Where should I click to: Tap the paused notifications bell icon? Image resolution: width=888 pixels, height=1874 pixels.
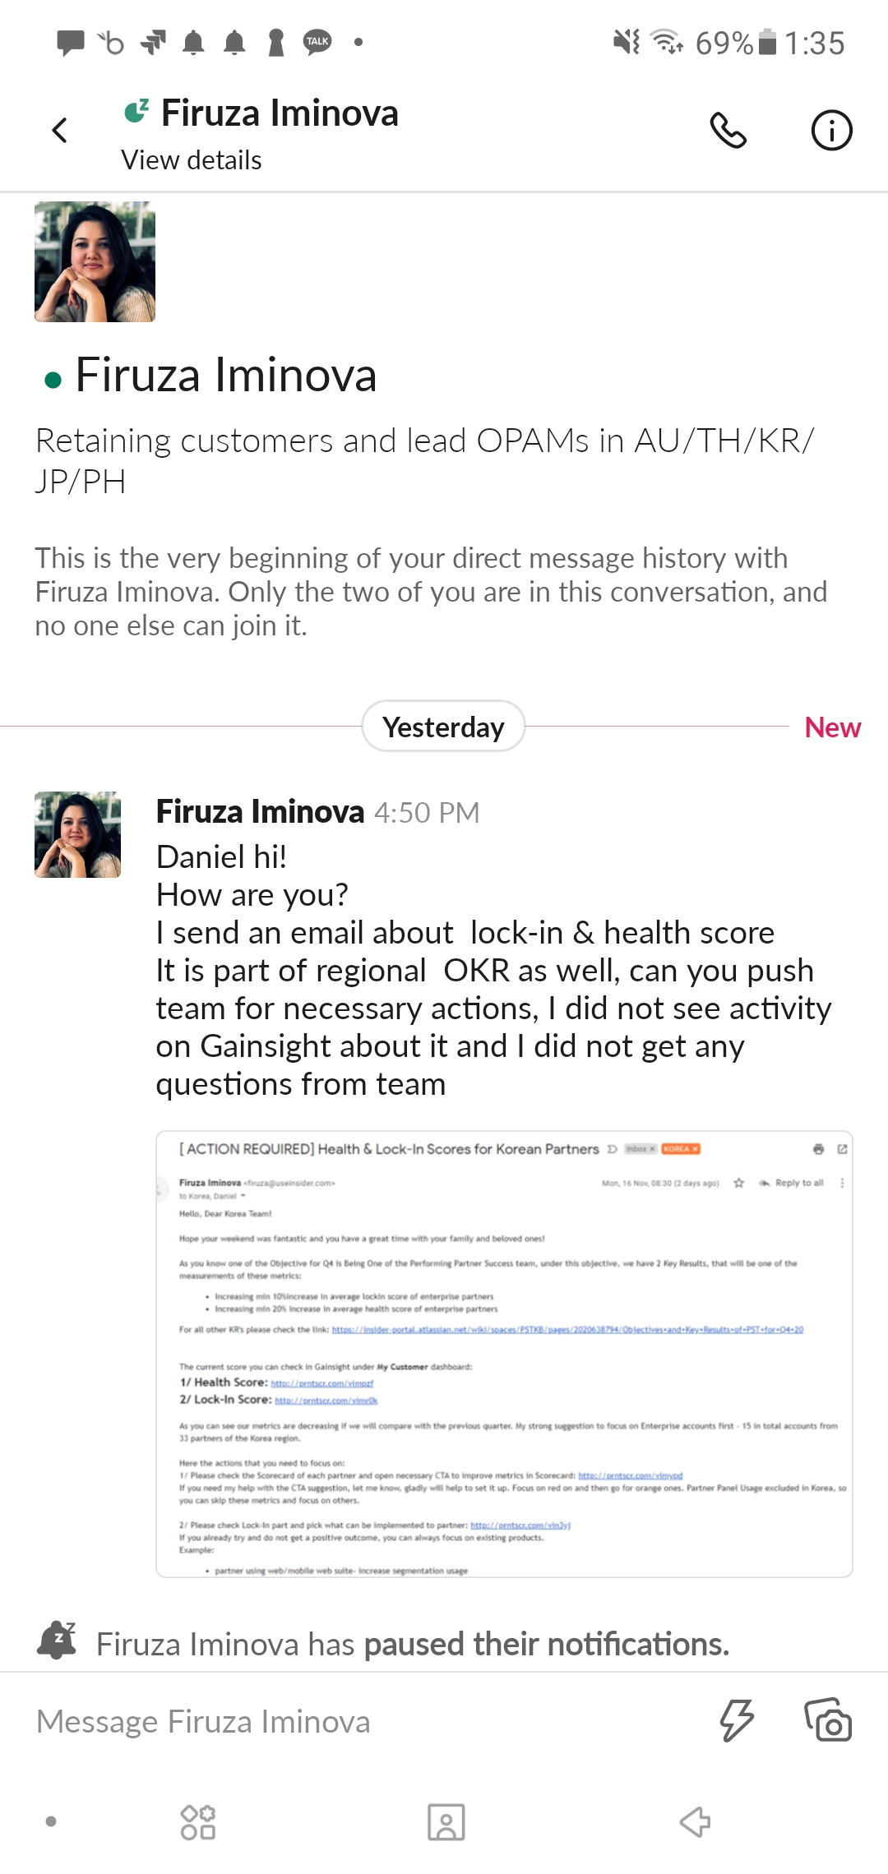click(58, 1641)
